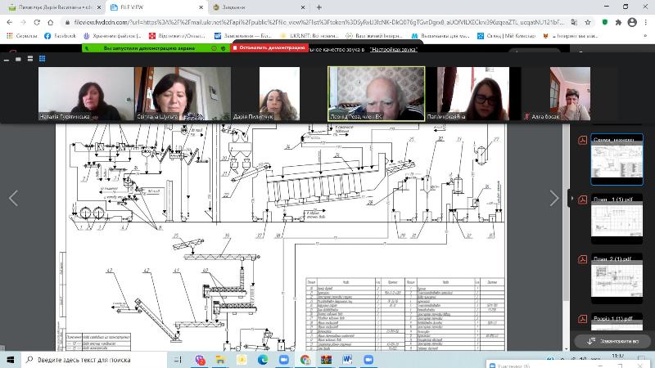
Task: Open Task View on the taskbar
Action: point(178,360)
